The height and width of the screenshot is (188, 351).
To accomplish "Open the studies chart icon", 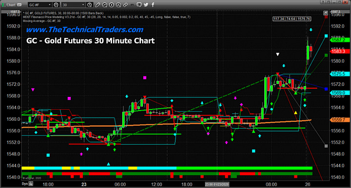I will 104,5.
